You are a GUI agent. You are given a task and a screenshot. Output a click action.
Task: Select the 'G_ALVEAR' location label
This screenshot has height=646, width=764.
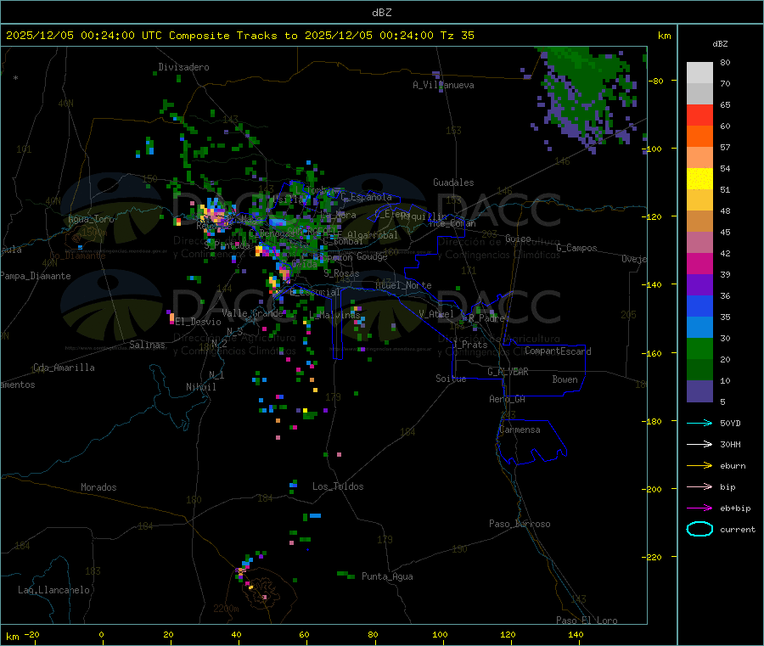point(508,372)
